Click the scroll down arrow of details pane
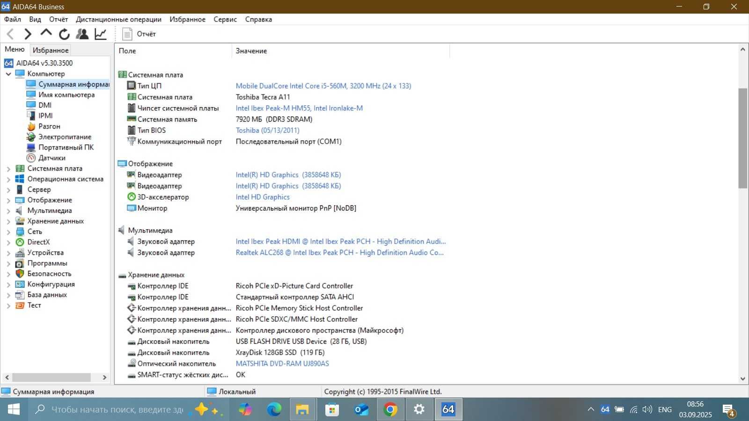This screenshot has height=421, width=749. (742, 379)
